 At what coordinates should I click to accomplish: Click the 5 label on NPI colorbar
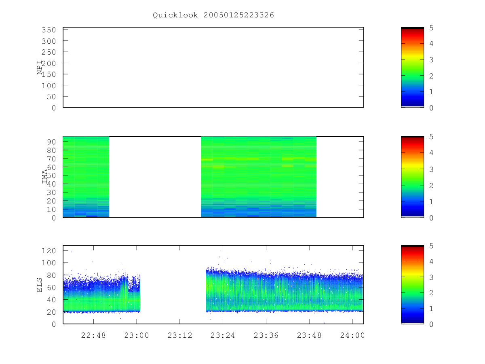431,28
